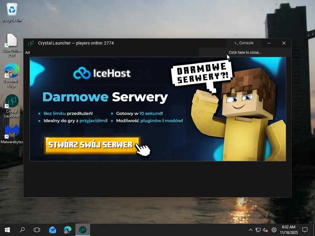Open the Crystal Launcher desktop shortcut

(12, 106)
